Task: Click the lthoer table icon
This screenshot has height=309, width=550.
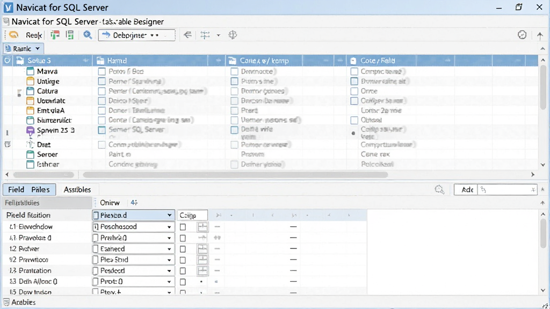Action: tap(31, 164)
